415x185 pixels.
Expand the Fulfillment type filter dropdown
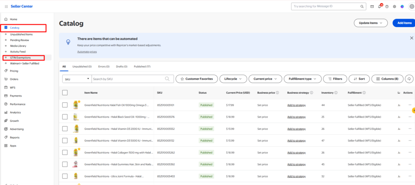pyautogui.click(x=302, y=79)
